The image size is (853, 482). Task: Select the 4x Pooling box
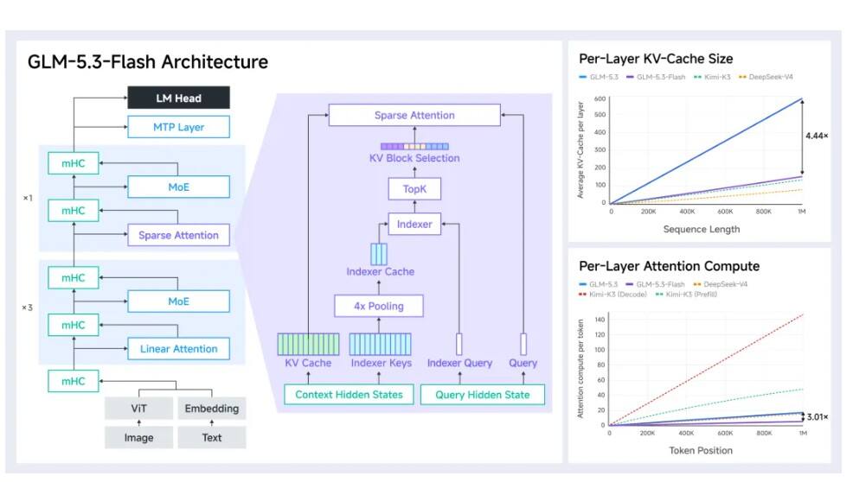coord(379,306)
